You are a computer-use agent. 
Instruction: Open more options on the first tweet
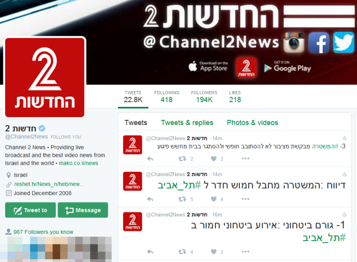(x=245, y=158)
